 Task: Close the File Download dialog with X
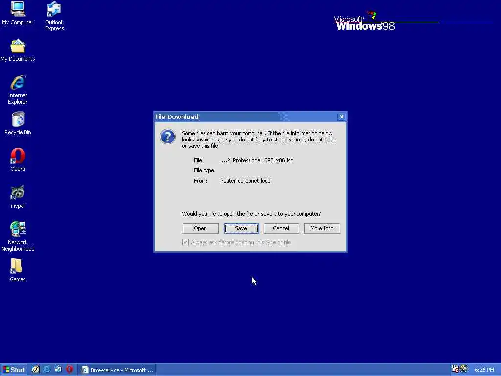coord(342,117)
